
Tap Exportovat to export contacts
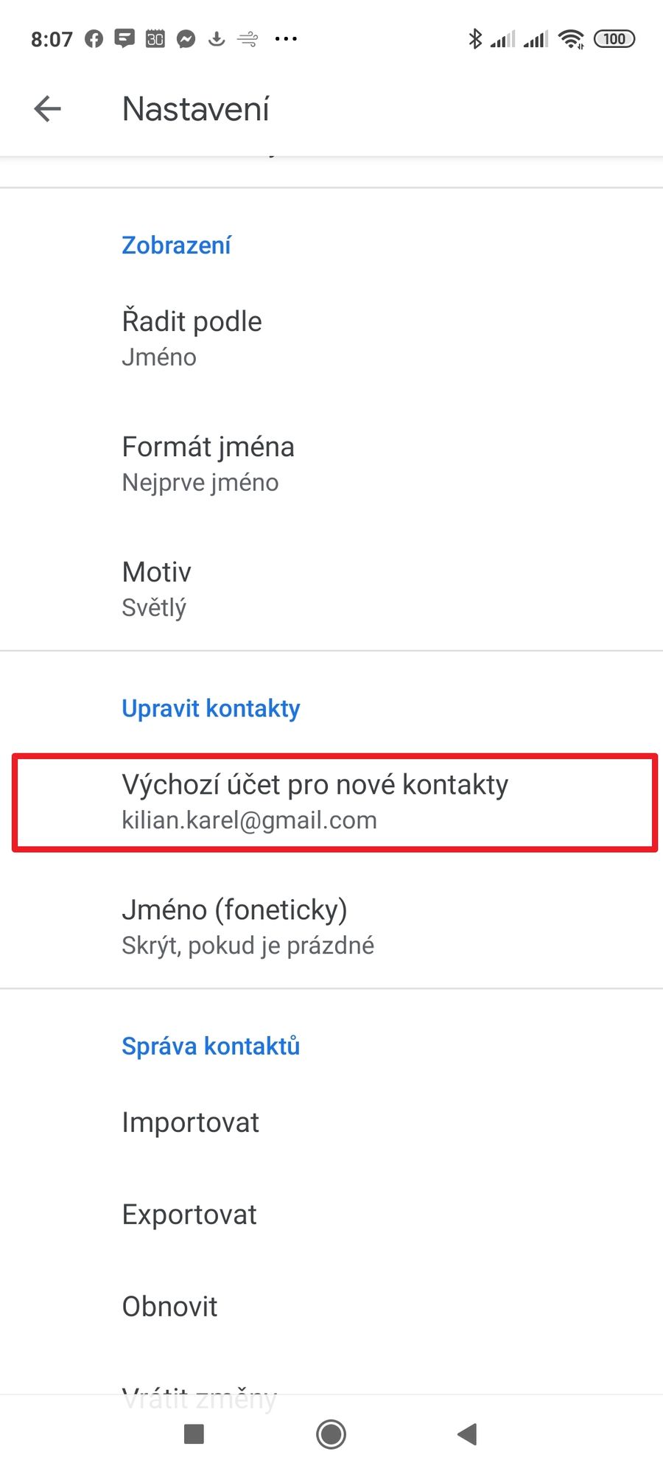[x=331, y=1215]
